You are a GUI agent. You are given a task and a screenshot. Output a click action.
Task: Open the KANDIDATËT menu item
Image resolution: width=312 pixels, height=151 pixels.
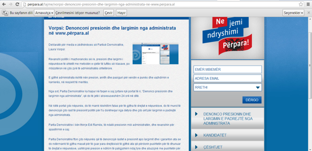[x=228, y=135]
